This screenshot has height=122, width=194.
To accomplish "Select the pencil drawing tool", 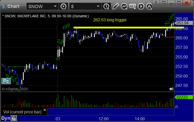I will pyautogui.click(x=116, y=6).
